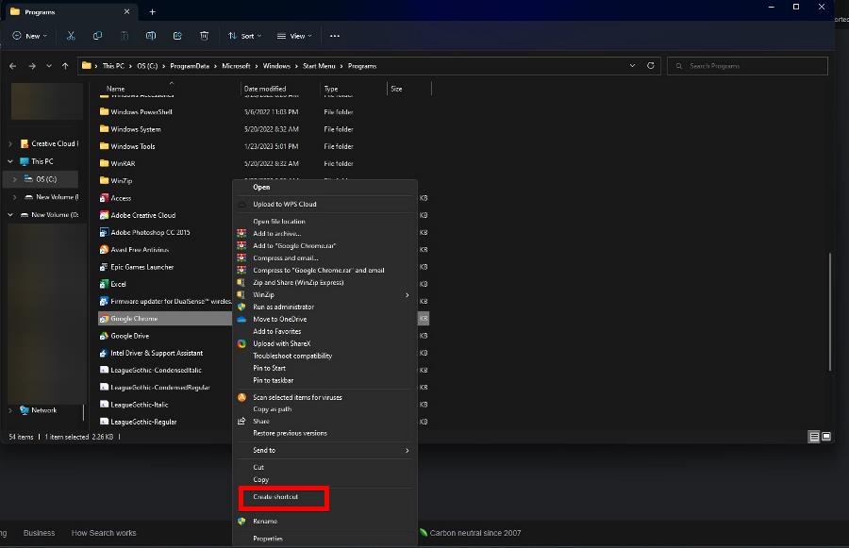Switch to details view in status bar

click(x=814, y=437)
